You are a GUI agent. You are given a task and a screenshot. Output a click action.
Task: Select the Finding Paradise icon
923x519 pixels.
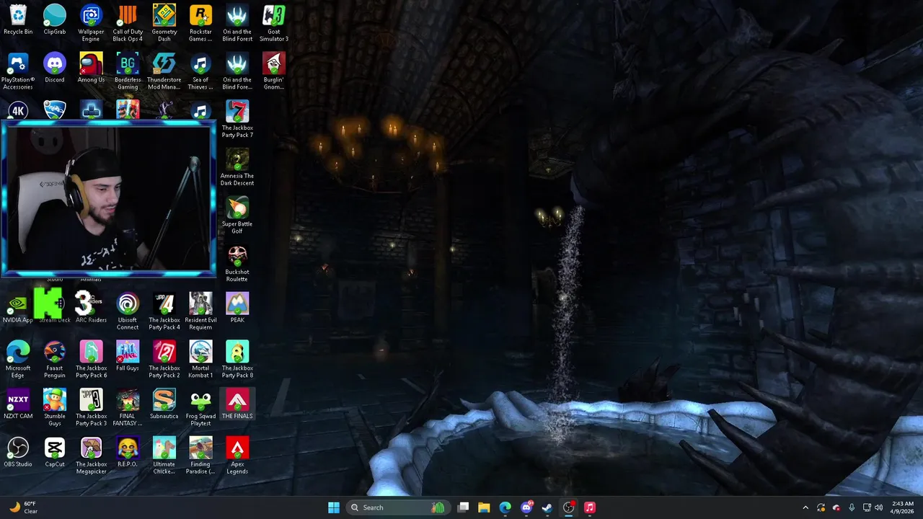coord(200,456)
